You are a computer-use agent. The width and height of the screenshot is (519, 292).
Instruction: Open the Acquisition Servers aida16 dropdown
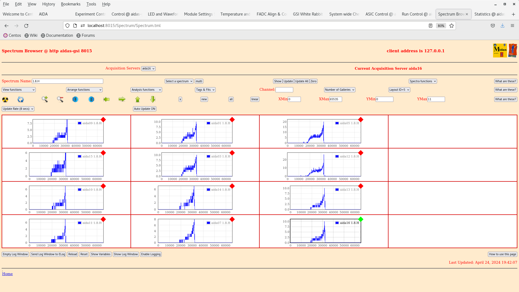[148, 69]
